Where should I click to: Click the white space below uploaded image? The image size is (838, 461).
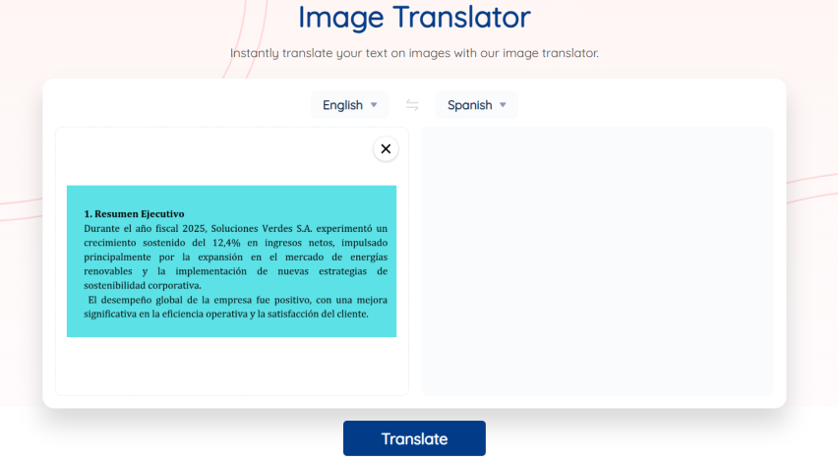(231, 366)
